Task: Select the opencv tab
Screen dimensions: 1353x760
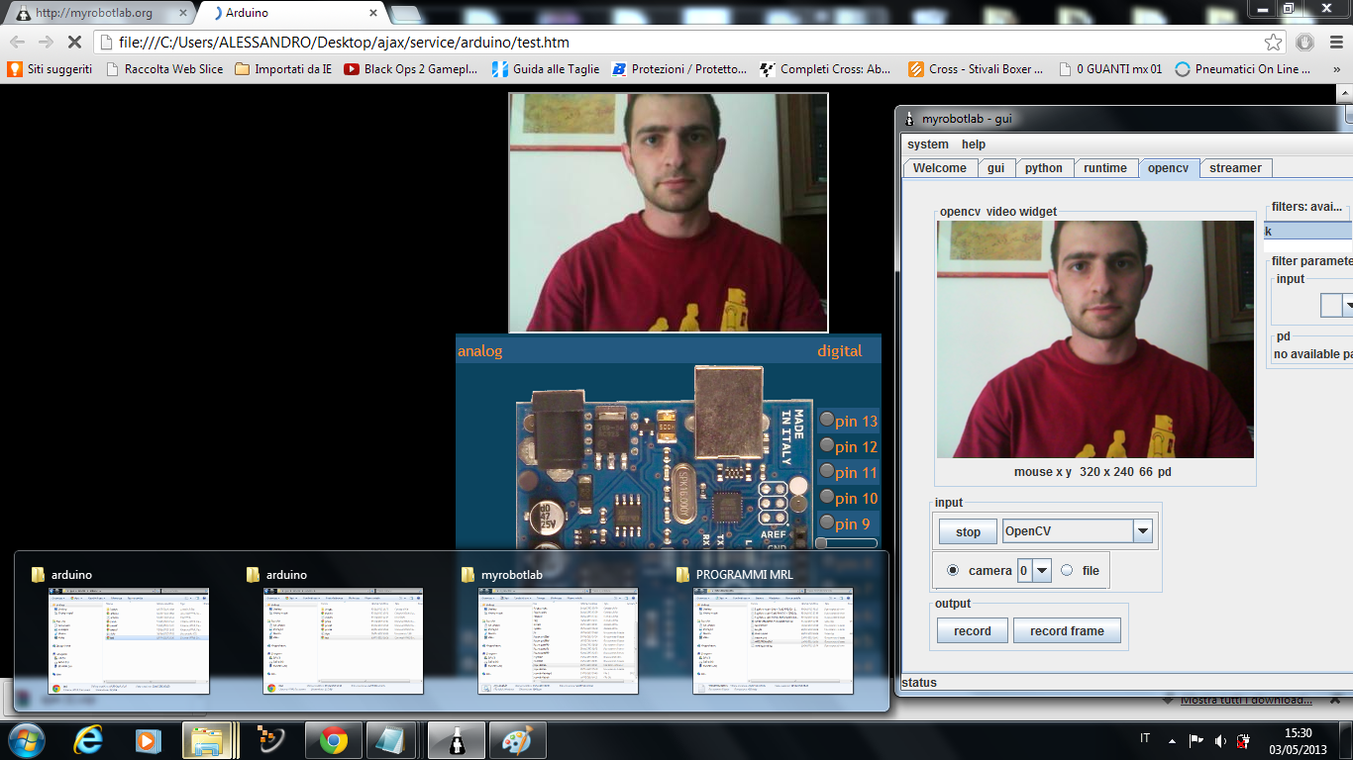Action: coord(1168,168)
